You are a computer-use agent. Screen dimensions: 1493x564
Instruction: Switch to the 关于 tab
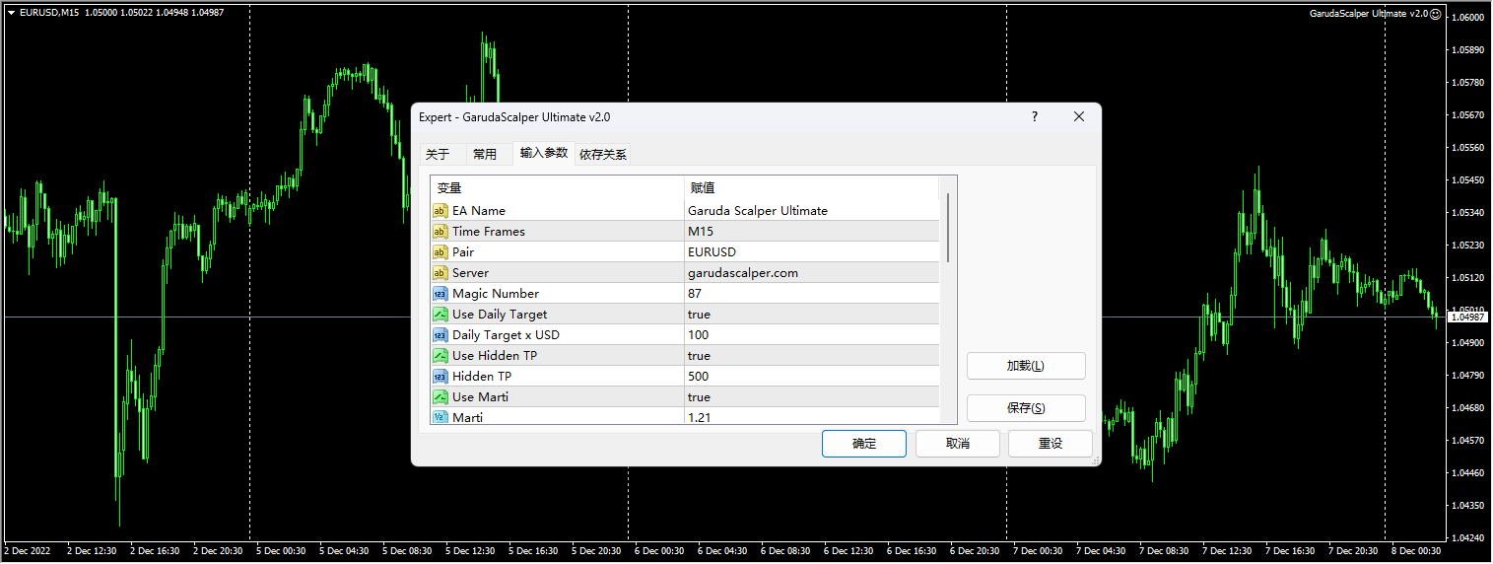[438, 154]
